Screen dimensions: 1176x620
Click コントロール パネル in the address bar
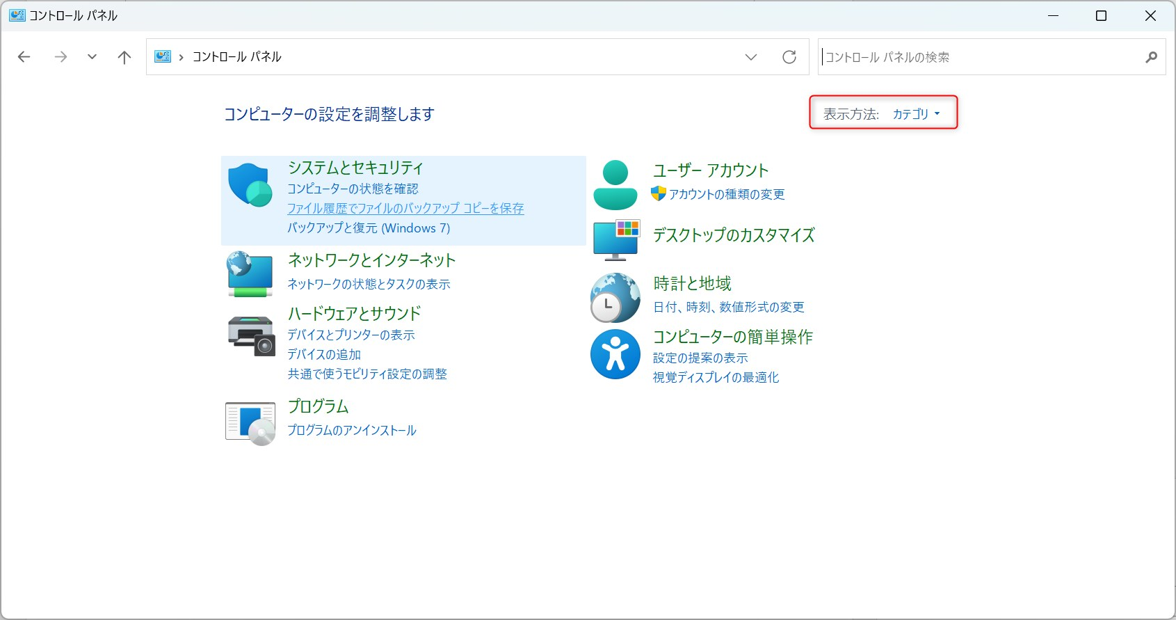click(236, 57)
